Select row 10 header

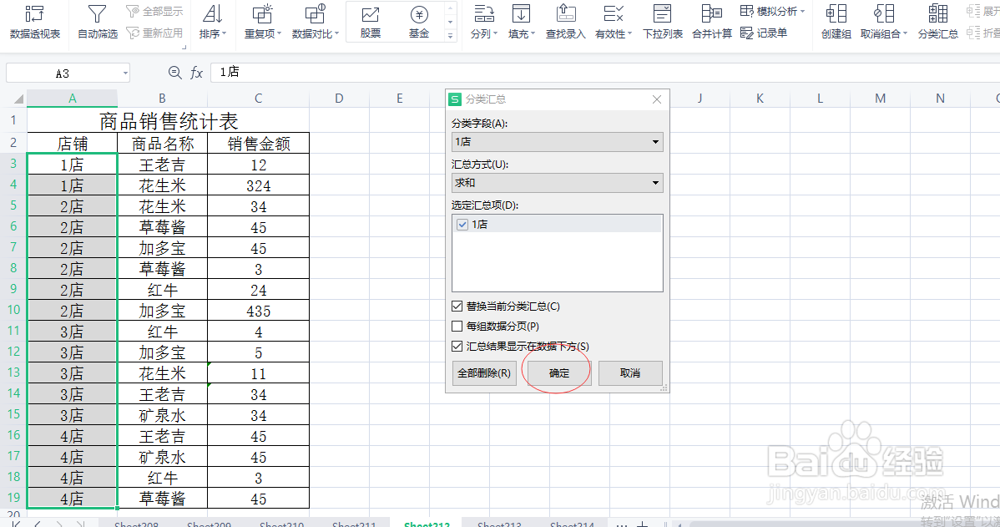13,310
